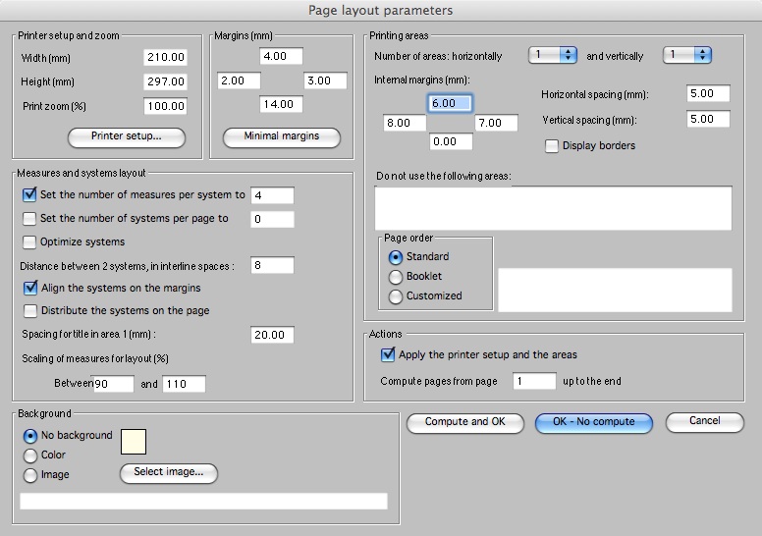Image resolution: width=762 pixels, height=536 pixels.
Task: Click the background color swatch
Action: click(133, 443)
